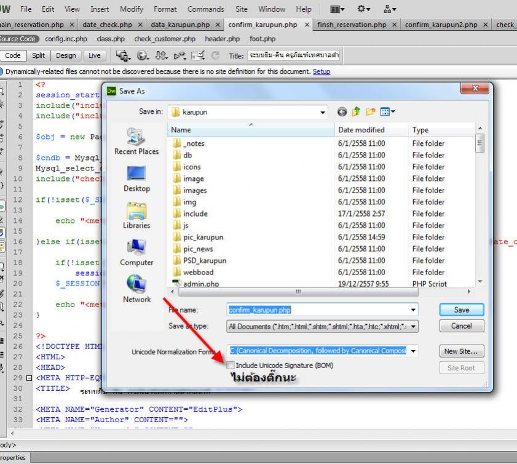Click the New Site... button
517x464 pixels.
coord(462,351)
